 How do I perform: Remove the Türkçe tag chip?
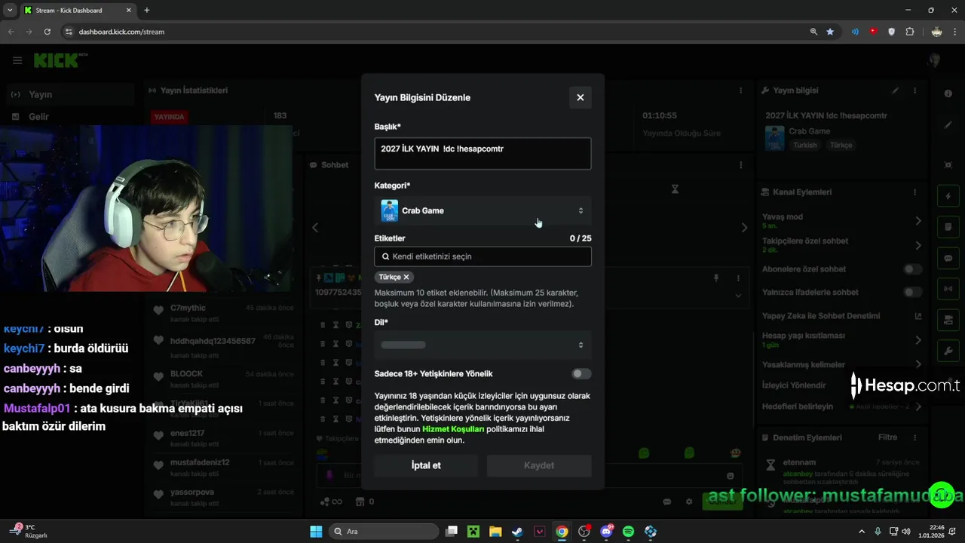click(x=406, y=277)
